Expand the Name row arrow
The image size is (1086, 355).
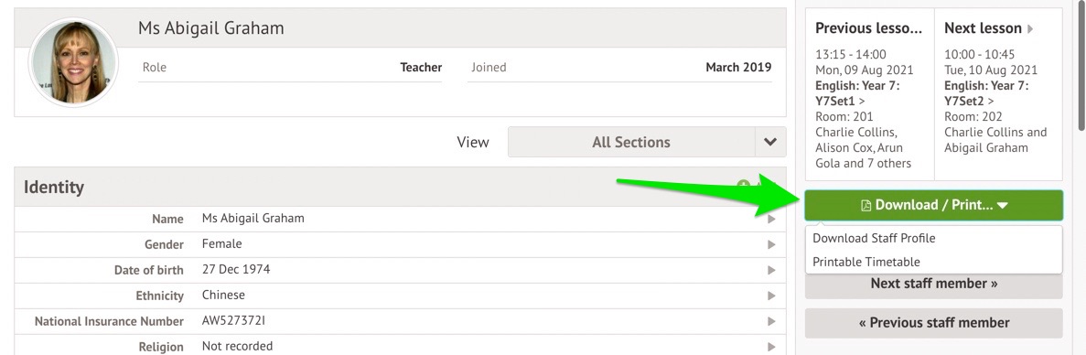[x=771, y=219]
